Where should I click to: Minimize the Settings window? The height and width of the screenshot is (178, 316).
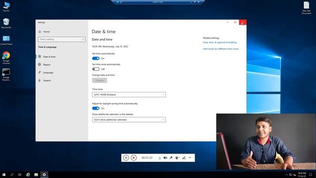228,22
